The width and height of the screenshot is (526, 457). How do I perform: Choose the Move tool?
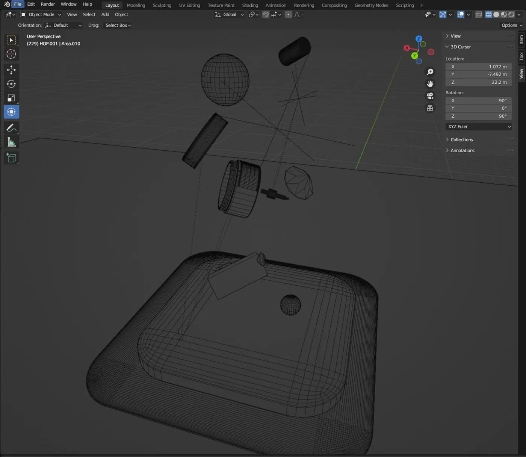coord(11,70)
